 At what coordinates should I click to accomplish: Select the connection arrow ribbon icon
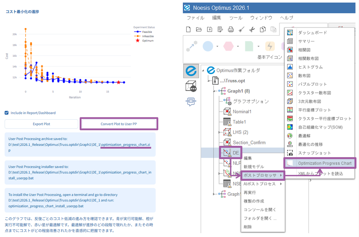[x=192, y=46]
